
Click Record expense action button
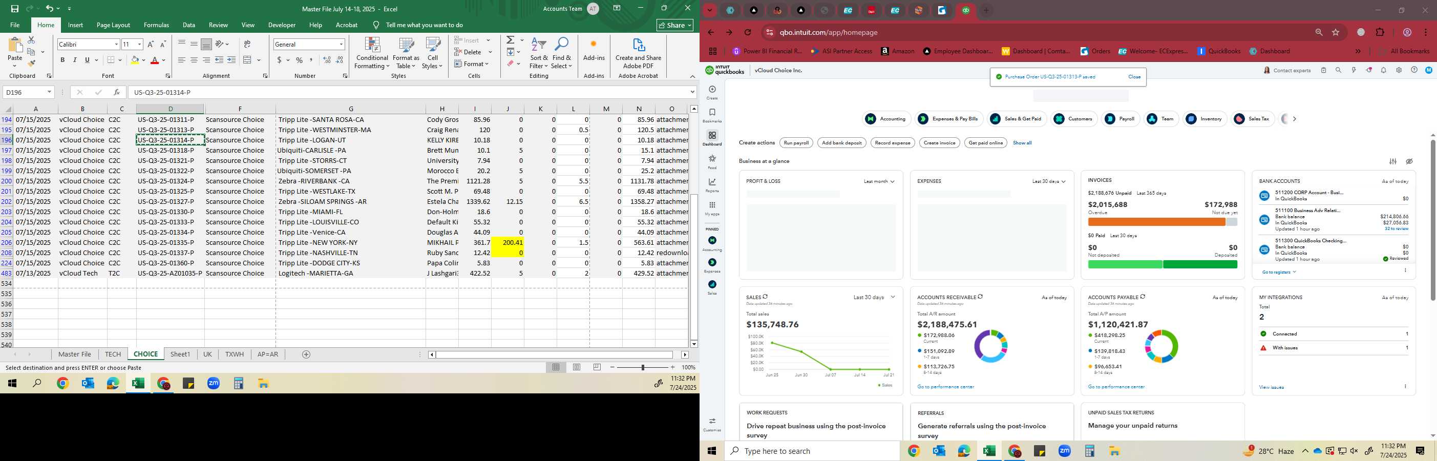point(893,143)
